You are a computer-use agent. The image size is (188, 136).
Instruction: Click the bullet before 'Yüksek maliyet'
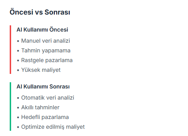tap(18, 70)
